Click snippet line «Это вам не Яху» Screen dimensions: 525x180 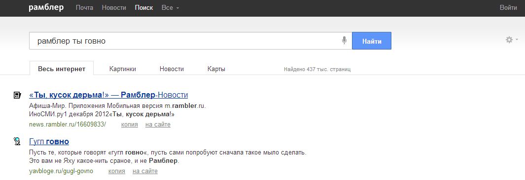point(105,161)
